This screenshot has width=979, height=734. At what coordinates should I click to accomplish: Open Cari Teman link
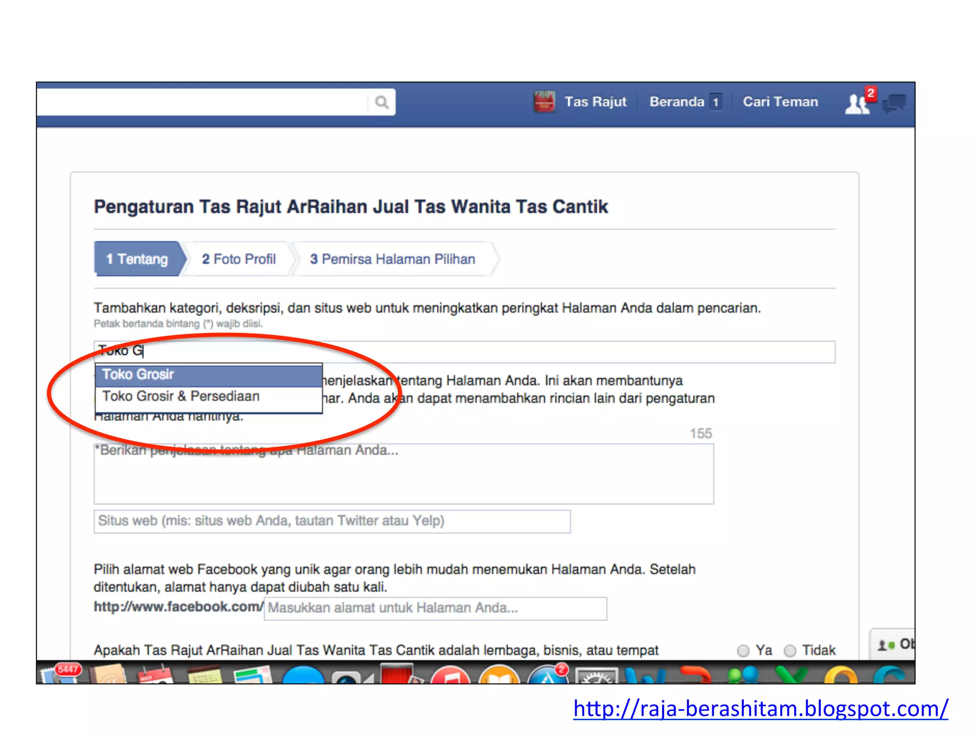780,102
